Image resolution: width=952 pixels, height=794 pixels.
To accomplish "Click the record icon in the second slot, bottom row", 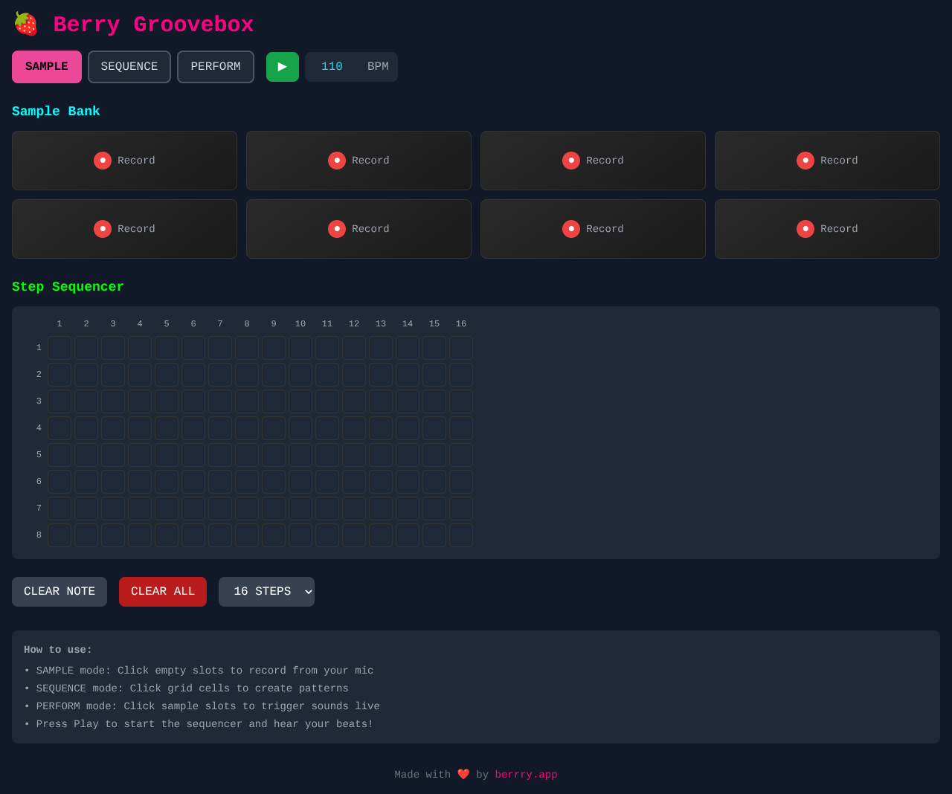I will tap(337, 229).
